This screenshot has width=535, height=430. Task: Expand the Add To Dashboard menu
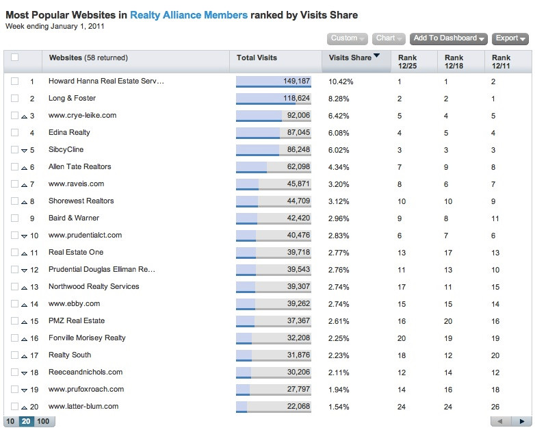coord(449,38)
